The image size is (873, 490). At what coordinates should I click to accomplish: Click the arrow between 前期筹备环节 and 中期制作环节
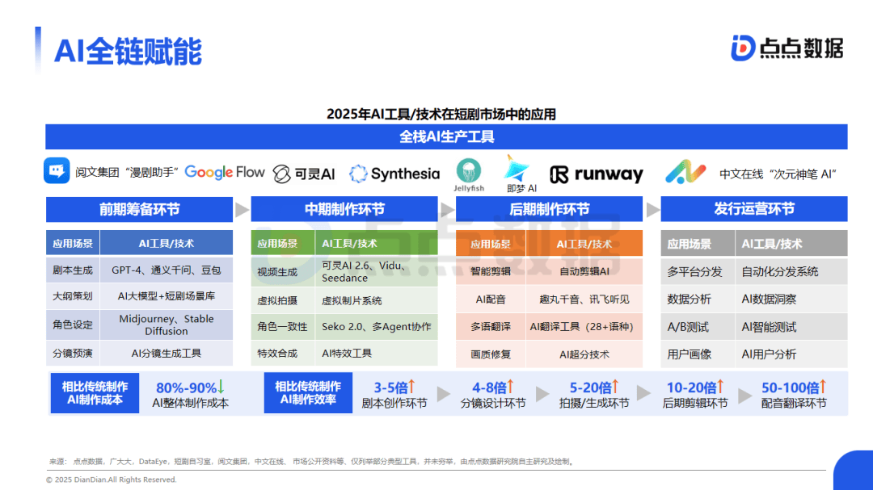click(242, 210)
